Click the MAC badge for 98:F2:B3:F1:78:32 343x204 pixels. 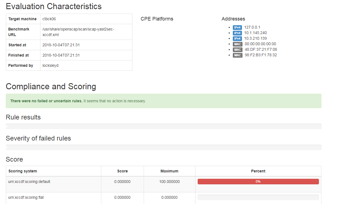tap(237, 55)
